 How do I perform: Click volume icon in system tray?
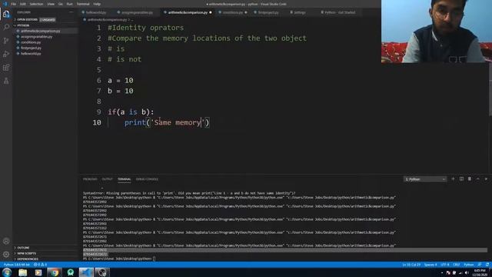(x=467, y=272)
